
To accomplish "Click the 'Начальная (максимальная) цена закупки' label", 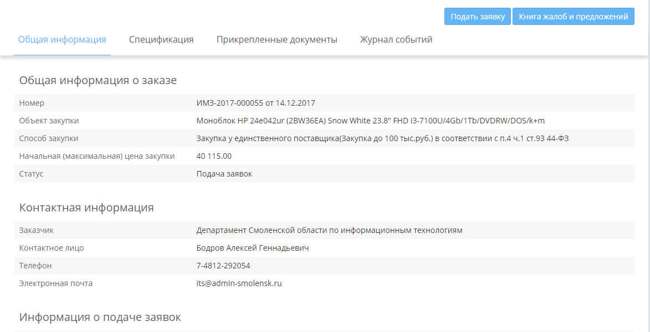I will (97, 156).
